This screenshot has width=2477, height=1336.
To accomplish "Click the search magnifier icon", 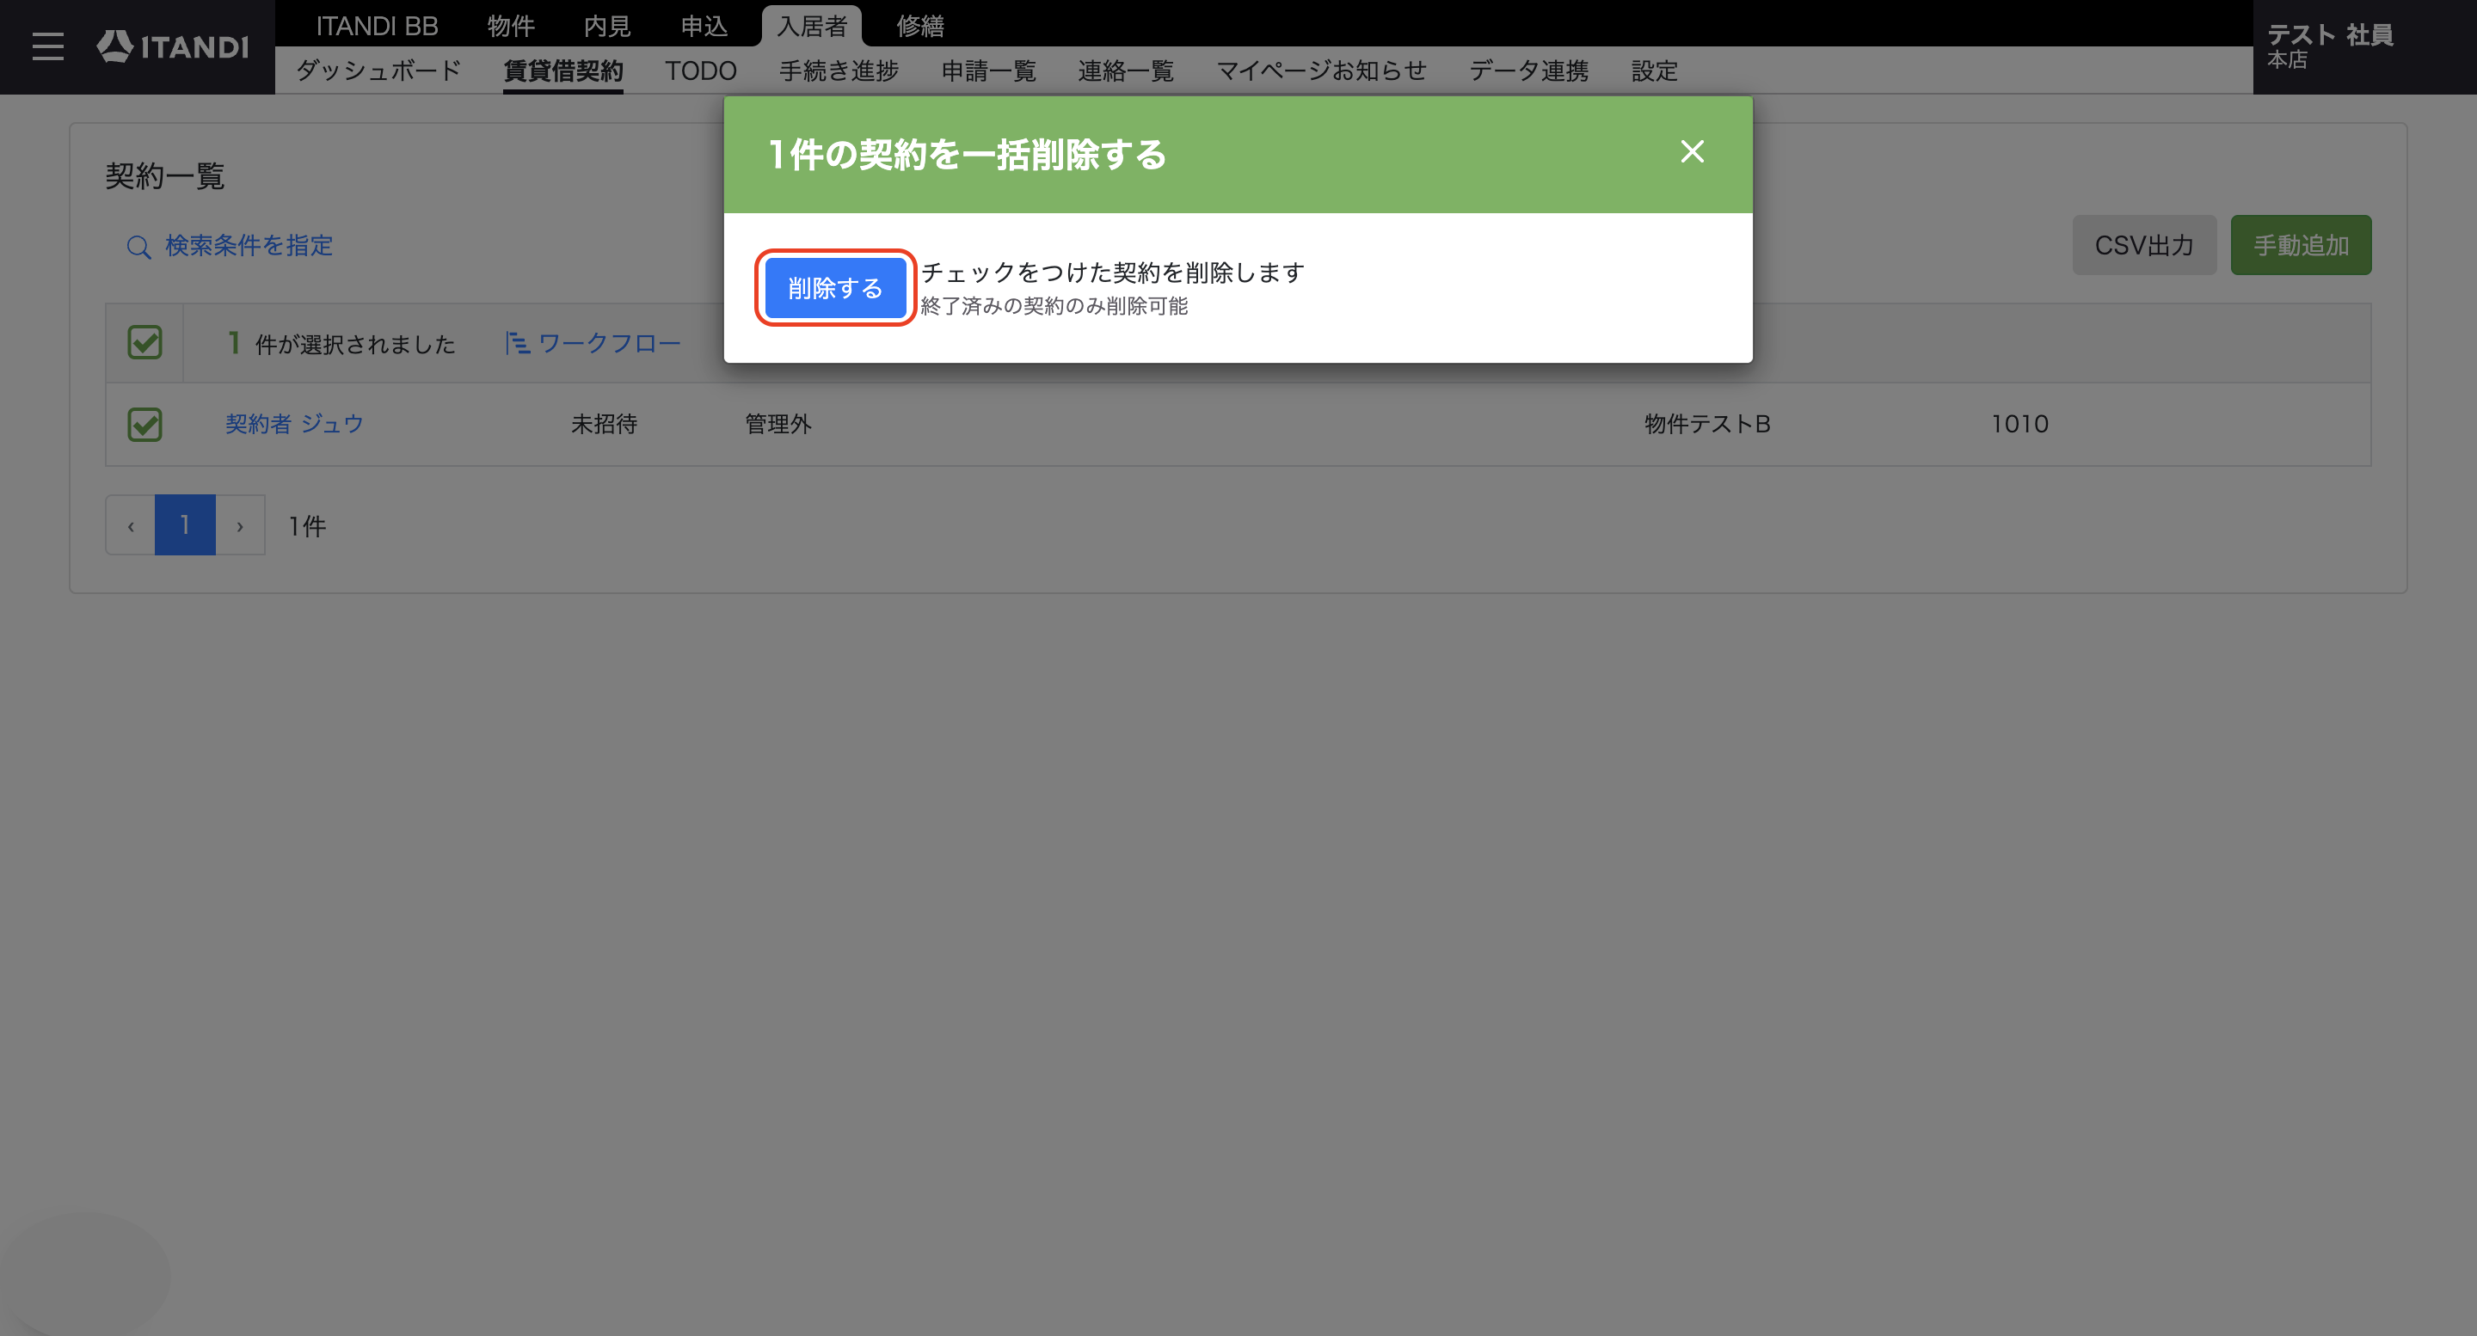I will click(x=138, y=247).
